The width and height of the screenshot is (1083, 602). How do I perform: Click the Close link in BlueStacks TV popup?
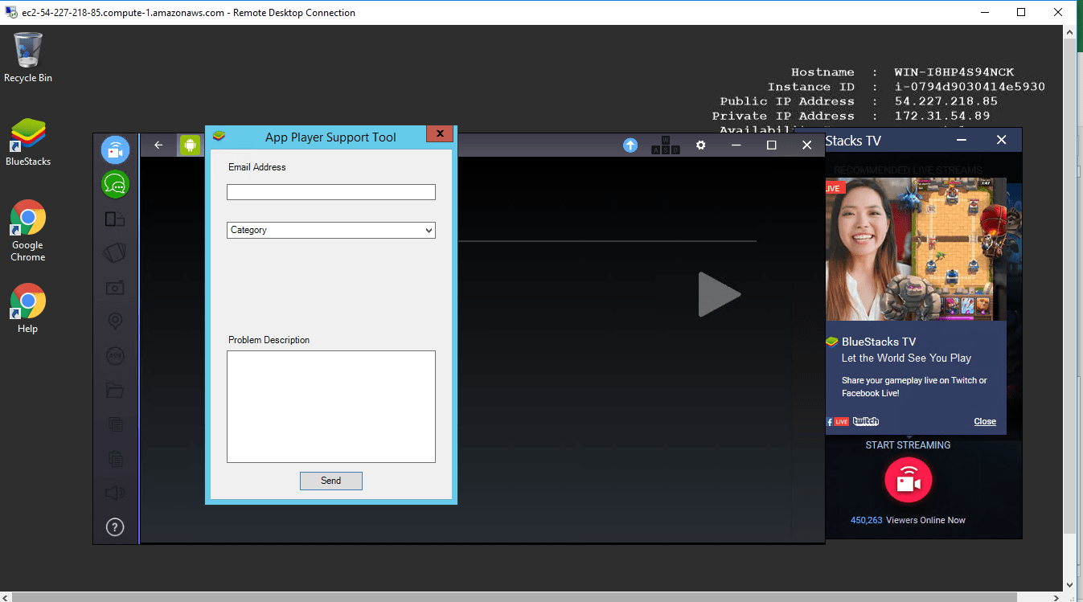tap(984, 421)
